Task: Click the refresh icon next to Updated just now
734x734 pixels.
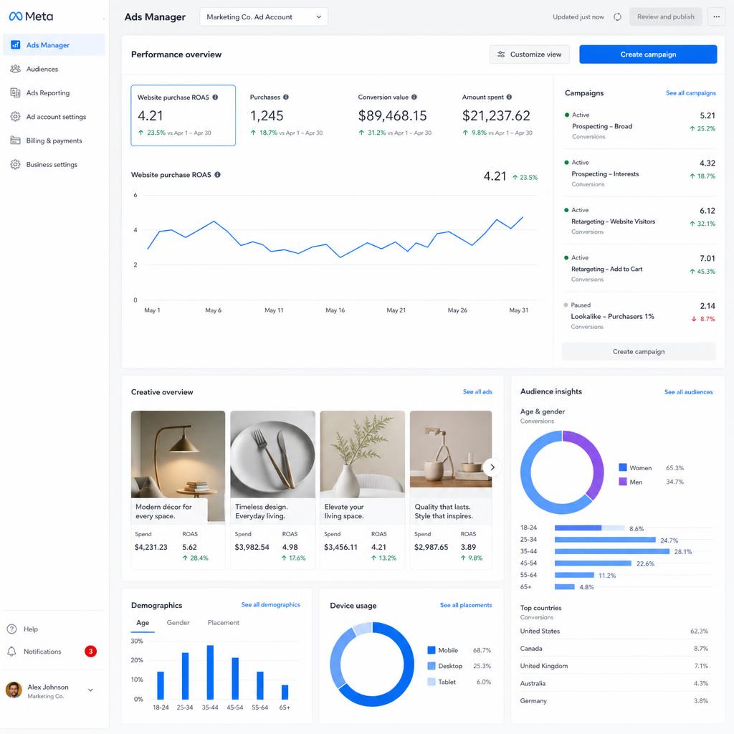Action: tap(617, 17)
